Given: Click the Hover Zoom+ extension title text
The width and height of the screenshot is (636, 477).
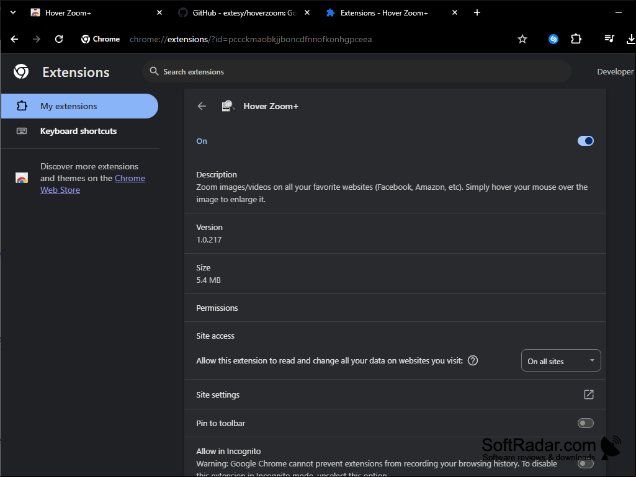Looking at the screenshot, I should click(271, 106).
